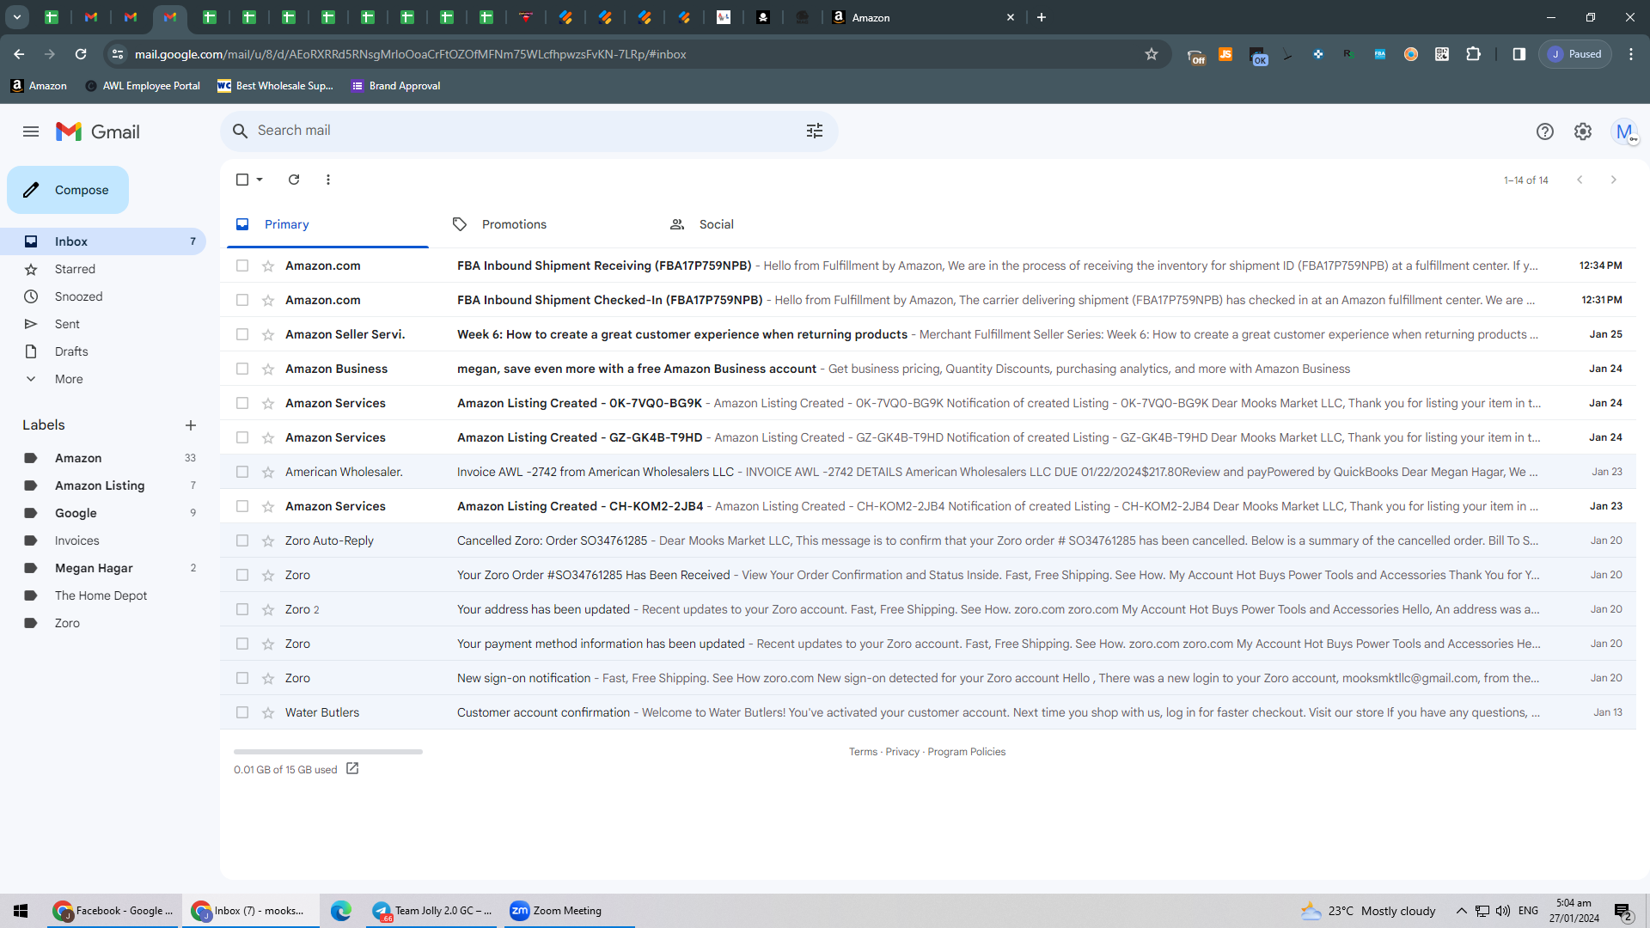Image resolution: width=1650 pixels, height=928 pixels.
Task: Select FBA Inbound Shipment Checked-In email checkbox
Action: (x=242, y=300)
